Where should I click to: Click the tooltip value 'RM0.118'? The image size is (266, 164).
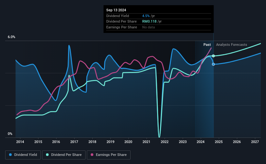(149, 22)
